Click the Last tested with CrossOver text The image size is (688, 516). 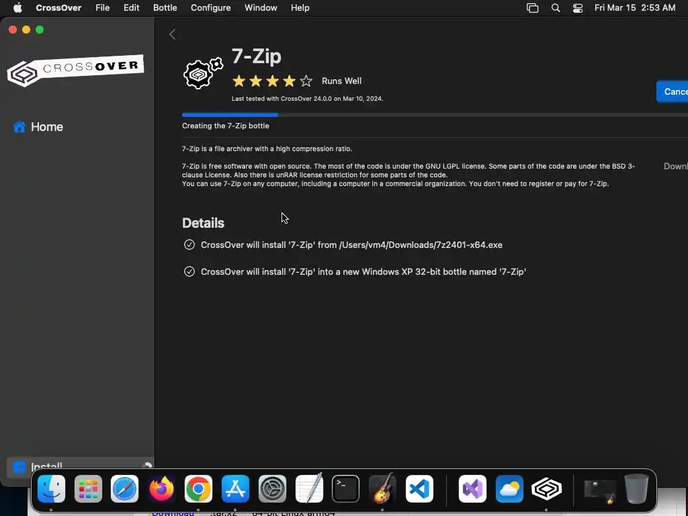click(307, 99)
